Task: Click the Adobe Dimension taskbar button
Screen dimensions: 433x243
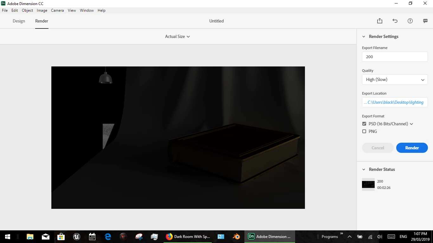Action: point(270,236)
